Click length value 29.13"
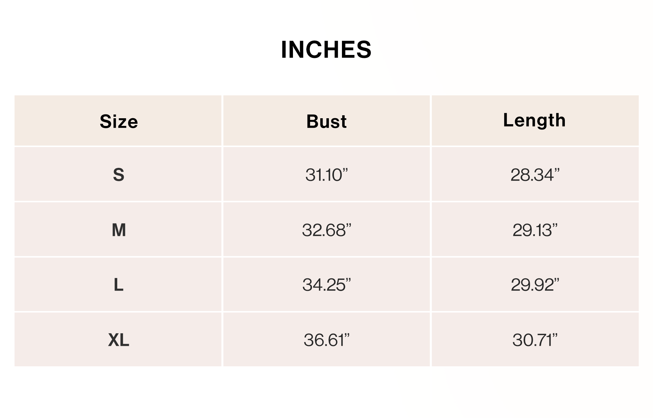Screen dimensions: 653x418 pos(535,230)
